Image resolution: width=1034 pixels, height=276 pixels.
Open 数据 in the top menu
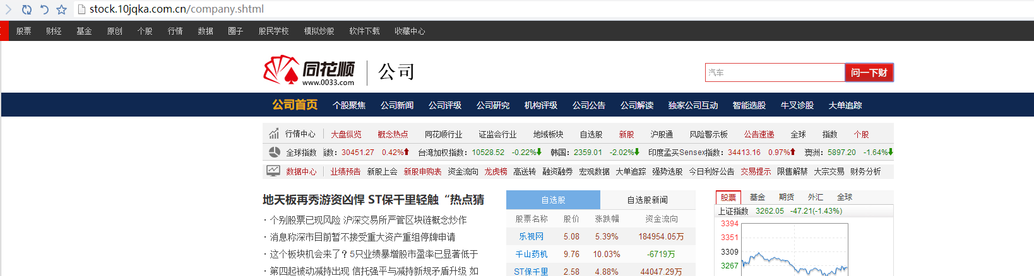[x=205, y=31]
